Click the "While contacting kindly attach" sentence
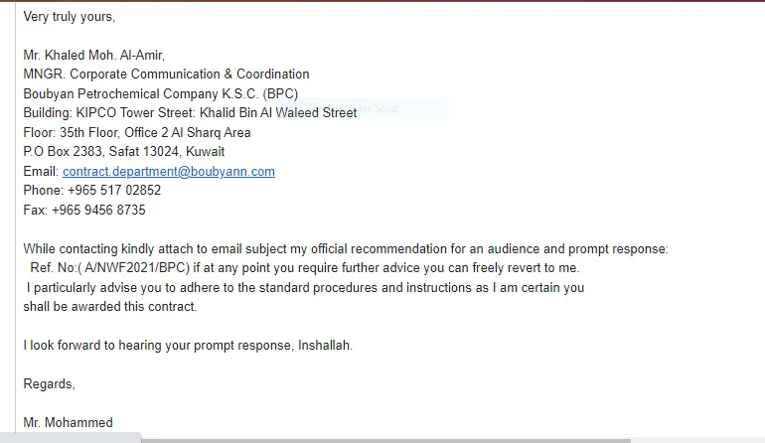 pyautogui.click(x=346, y=249)
